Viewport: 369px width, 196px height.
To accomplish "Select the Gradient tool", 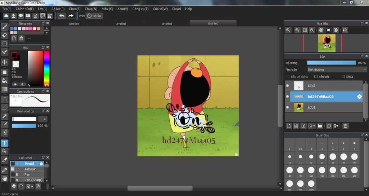I will (4, 89).
